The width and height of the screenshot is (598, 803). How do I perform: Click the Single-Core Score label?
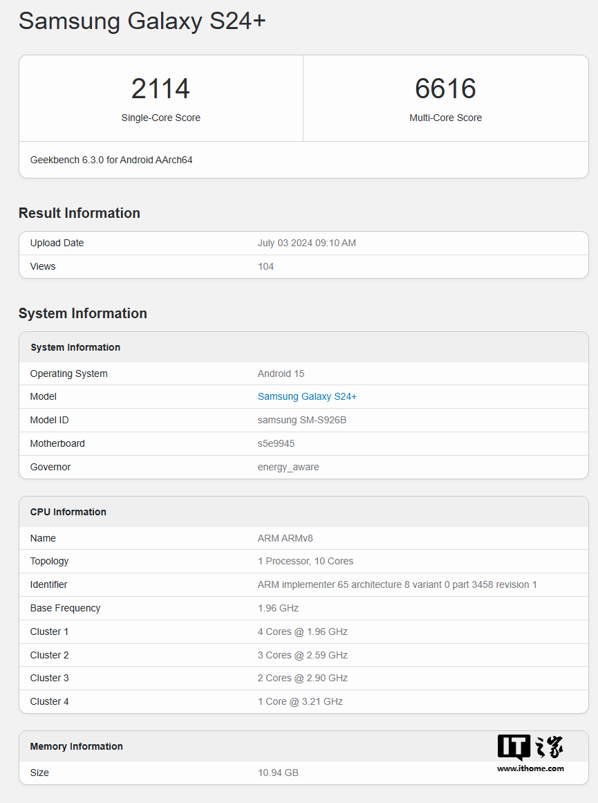pos(161,118)
